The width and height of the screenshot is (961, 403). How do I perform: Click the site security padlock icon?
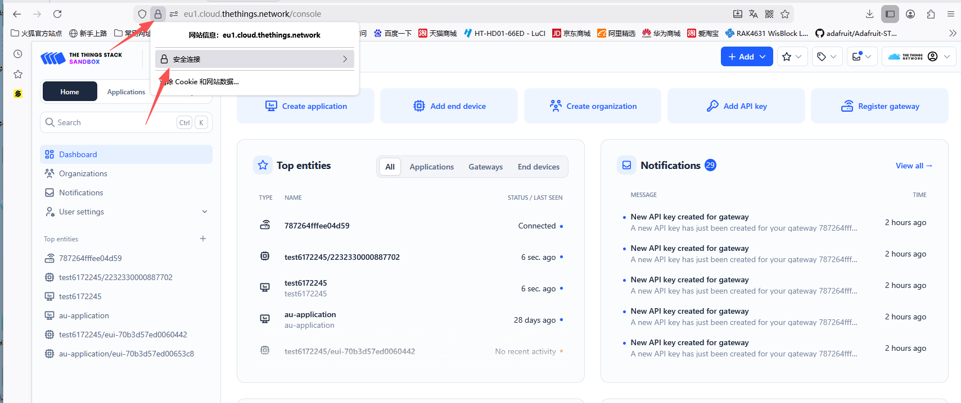pos(158,14)
